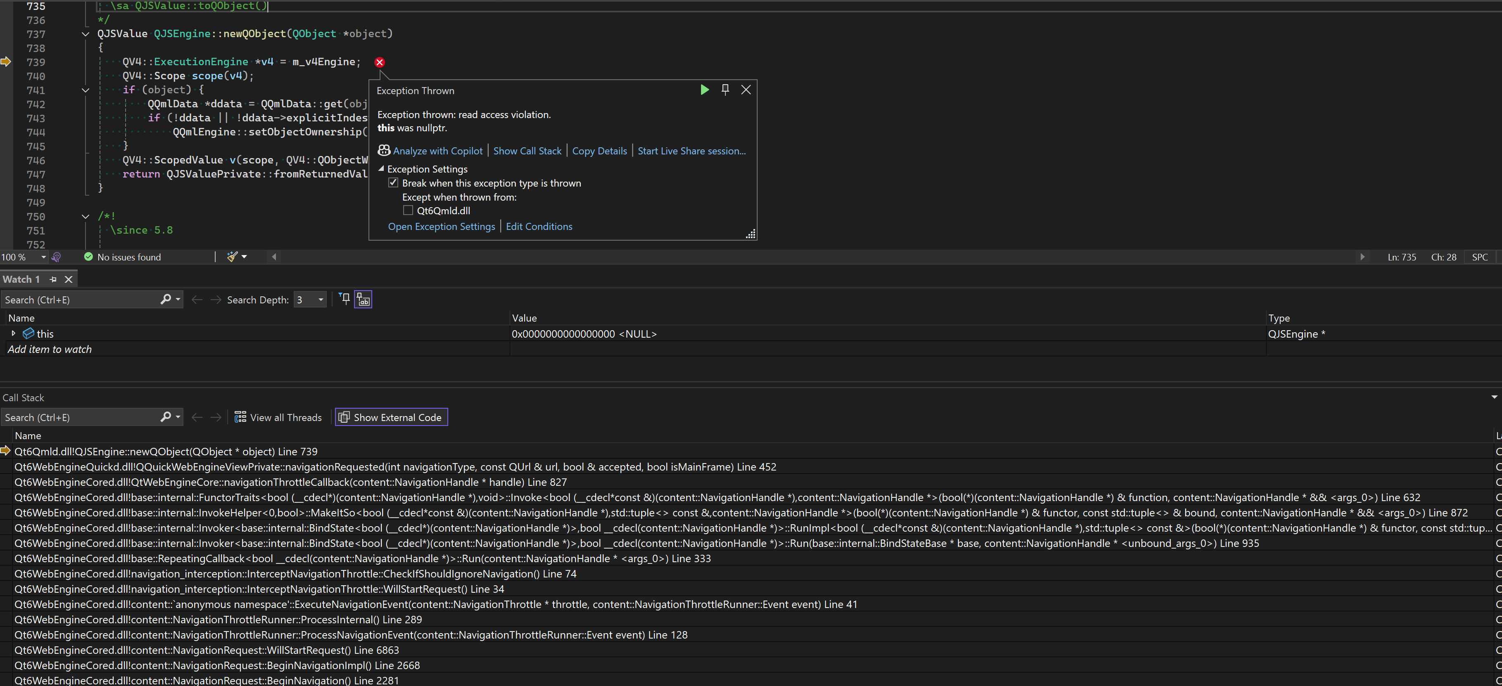The width and height of the screenshot is (1502, 686).
Task: Open the Call Stack window options dropdown
Action: 1495,397
